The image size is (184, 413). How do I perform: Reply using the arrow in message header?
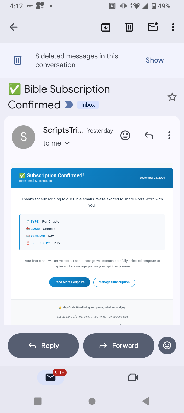pyautogui.click(x=149, y=135)
